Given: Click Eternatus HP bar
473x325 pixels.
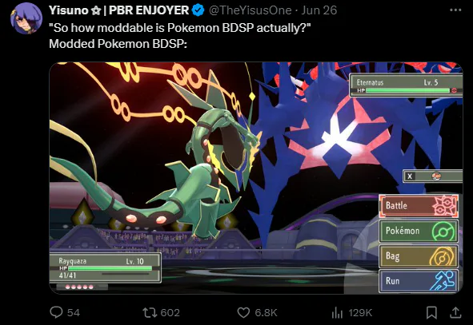Looking at the screenshot, I should pyautogui.click(x=407, y=90).
